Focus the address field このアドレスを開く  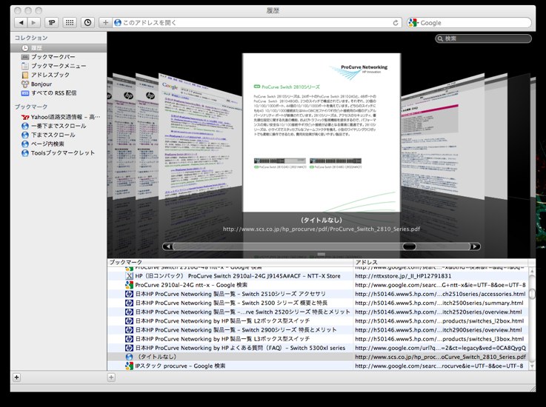(x=256, y=23)
